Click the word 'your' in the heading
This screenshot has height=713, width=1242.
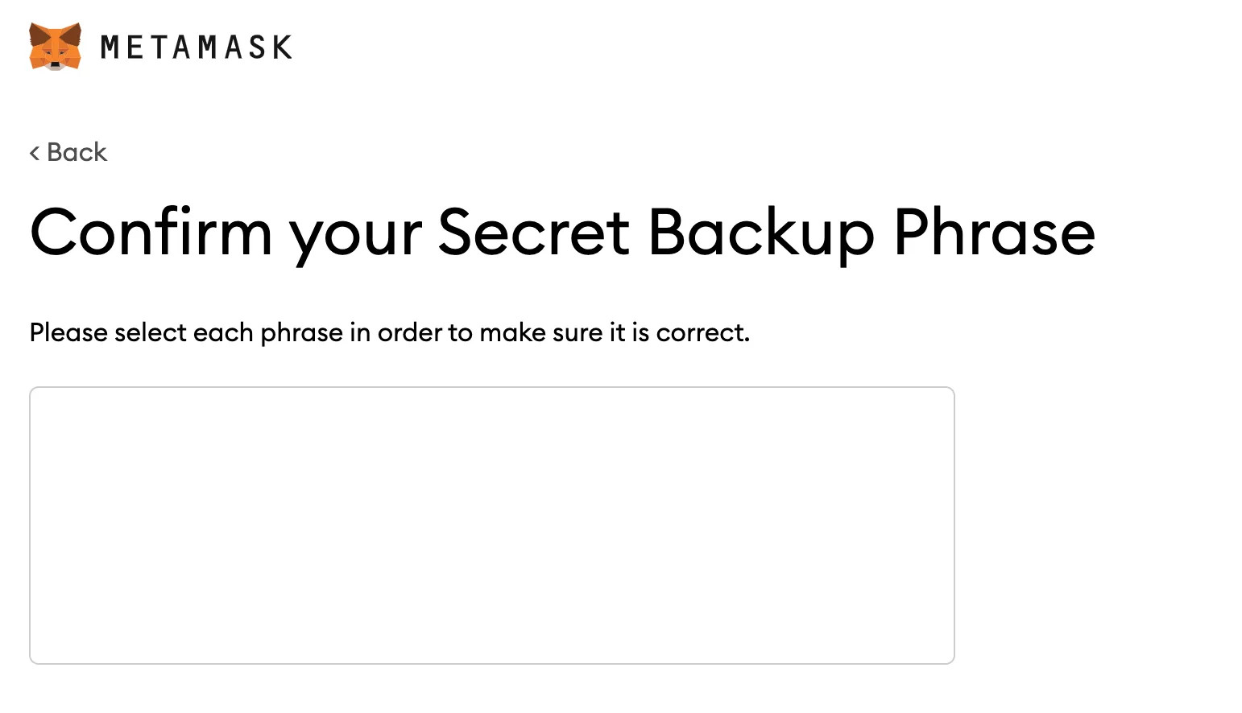pyautogui.click(x=355, y=240)
